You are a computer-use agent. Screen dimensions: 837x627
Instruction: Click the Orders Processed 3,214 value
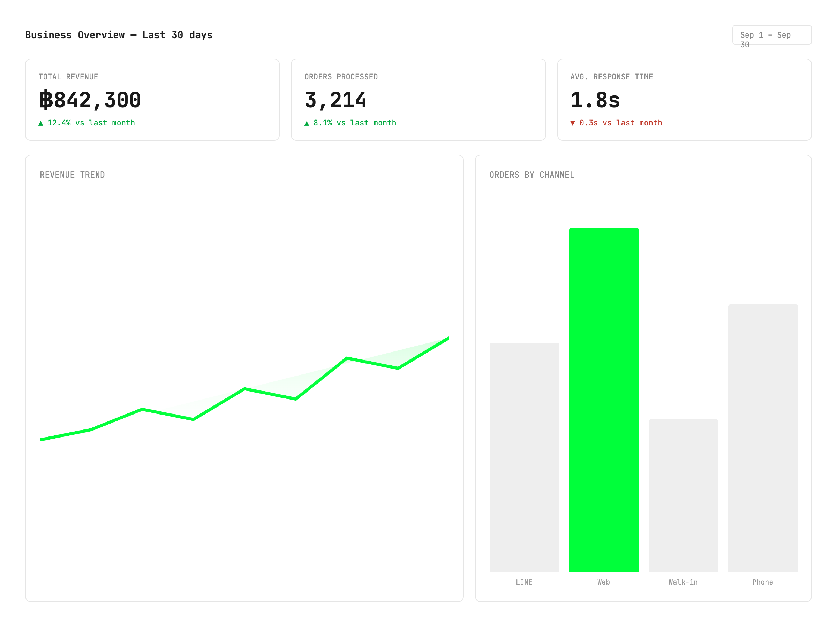[335, 100]
